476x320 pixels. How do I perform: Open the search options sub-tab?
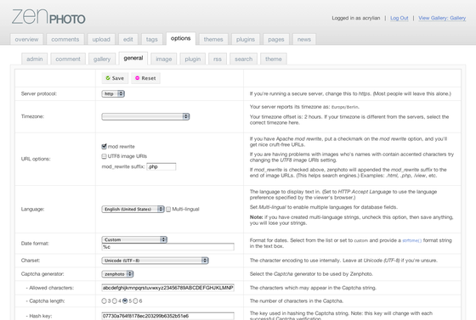click(243, 59)
